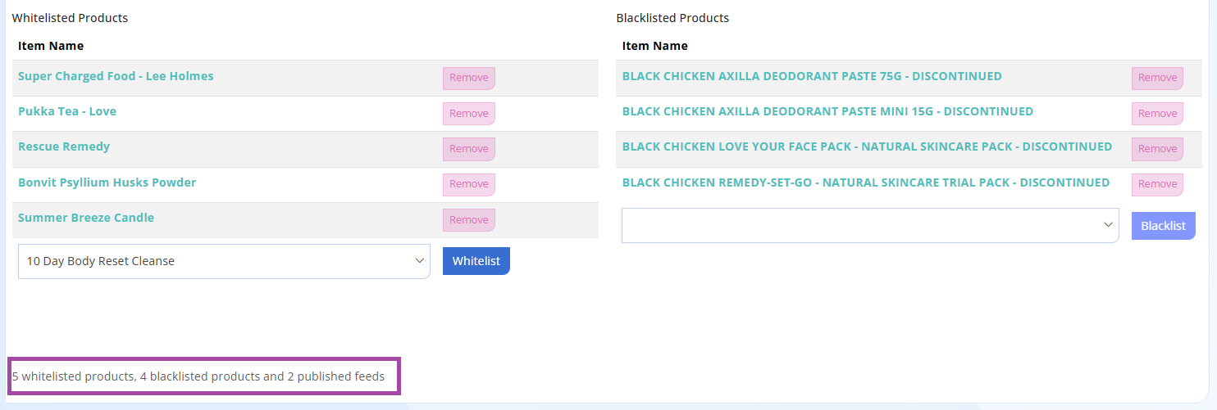Open Super Charged Food - Lee Holmes link
This screenshot has height=410, width=1217.
[116, 76]
